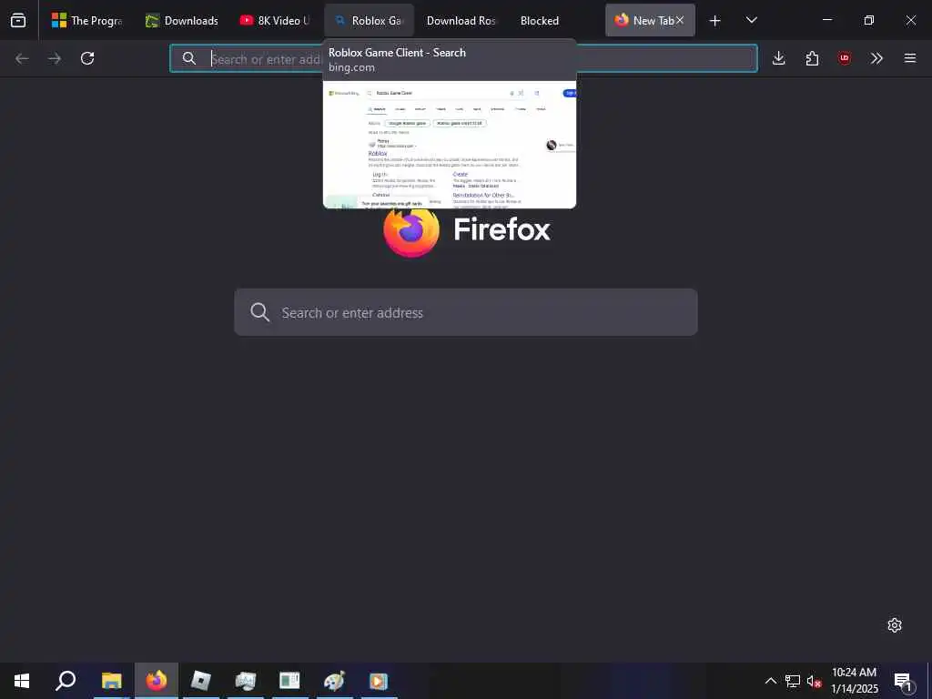
Task: Open the uBlock Origin extension icon
Action: click(844, 58)
